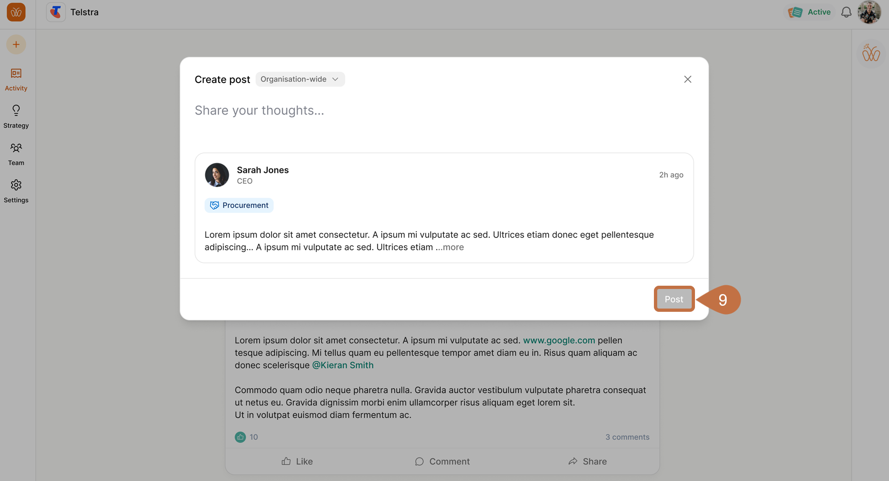Expand the Organisation-wide audience dropdown
This screenshot has height=481, width=889.
[x=300, y=79]
